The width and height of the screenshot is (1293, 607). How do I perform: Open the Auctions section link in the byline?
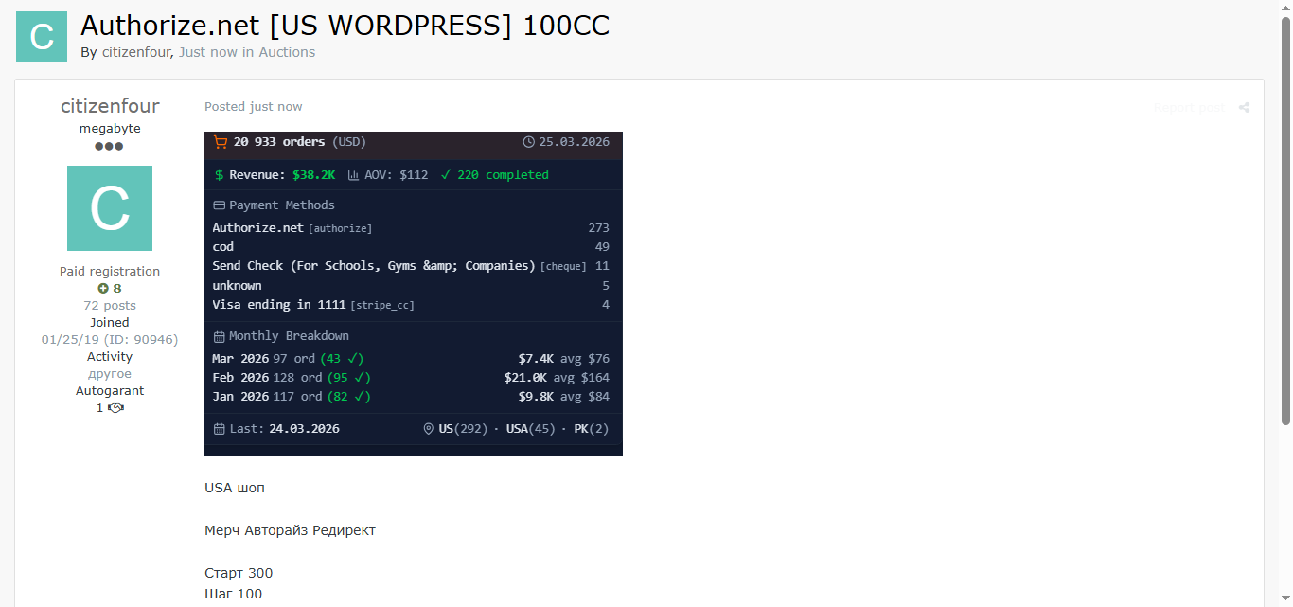(x=287, y=52)
